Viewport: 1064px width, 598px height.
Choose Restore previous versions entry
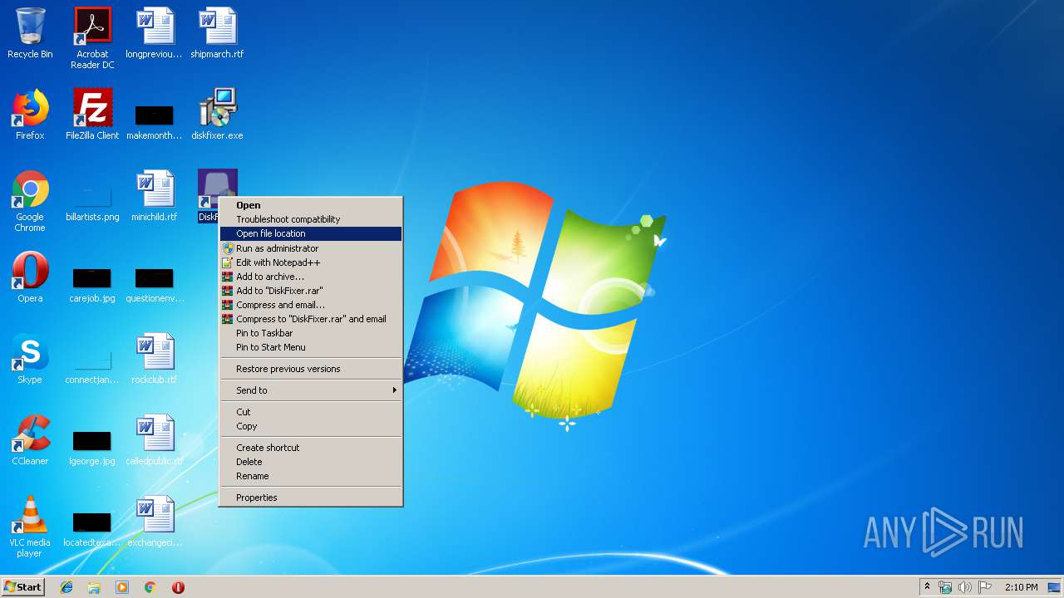[x=311, y=369]
